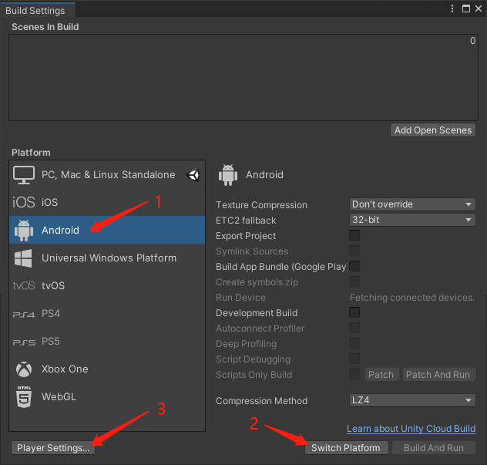Select Universal Windows Platform row
The width and height of the screenshot is (487, 465).
point(107,258)
